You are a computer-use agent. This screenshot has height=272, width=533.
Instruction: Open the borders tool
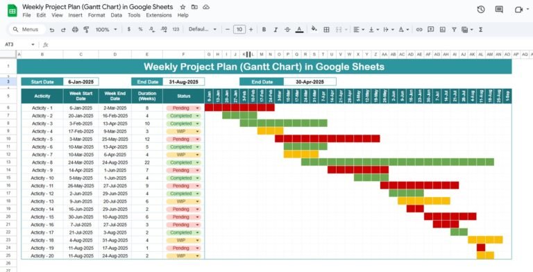coord(326,30)
